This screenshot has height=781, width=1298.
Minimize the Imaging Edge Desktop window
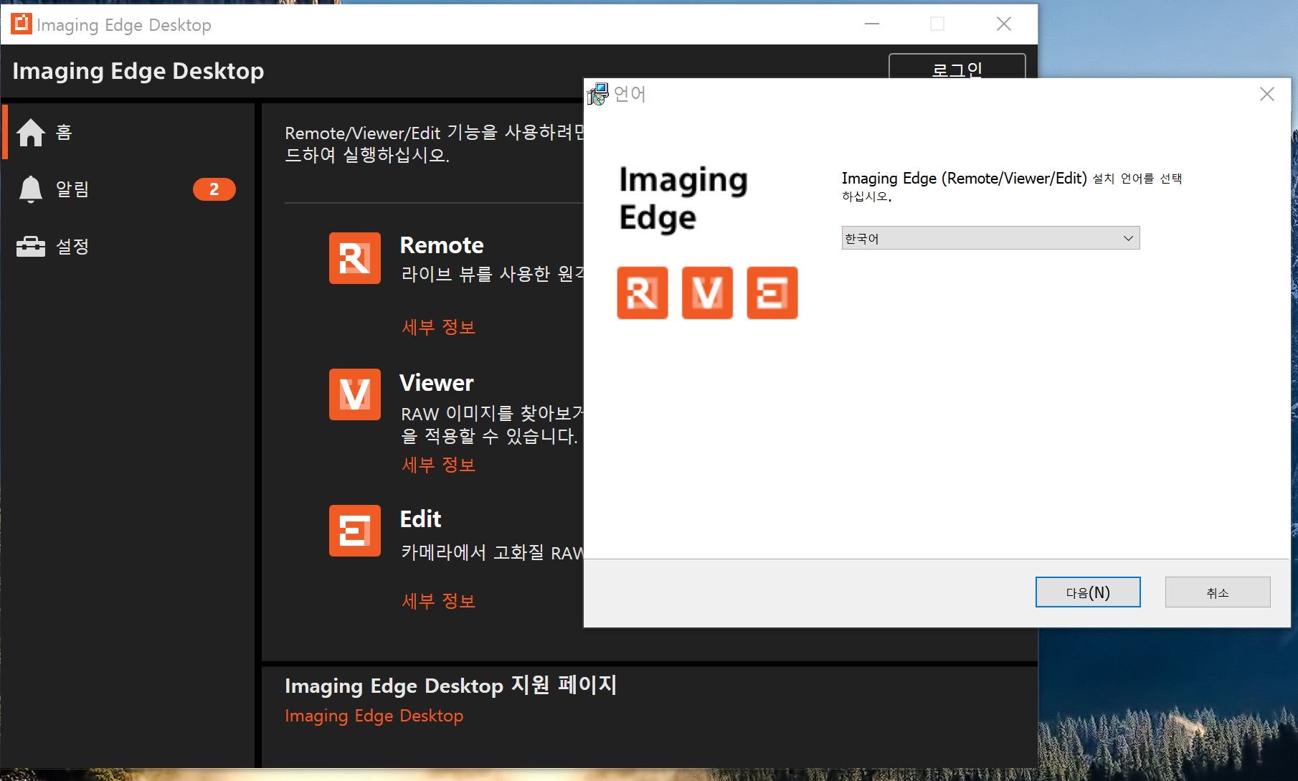coord(872,24)
